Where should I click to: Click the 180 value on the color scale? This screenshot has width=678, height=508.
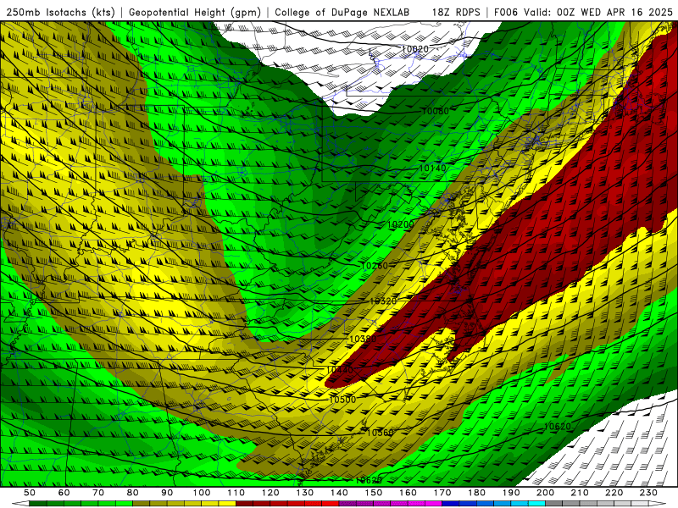(477, 493)
